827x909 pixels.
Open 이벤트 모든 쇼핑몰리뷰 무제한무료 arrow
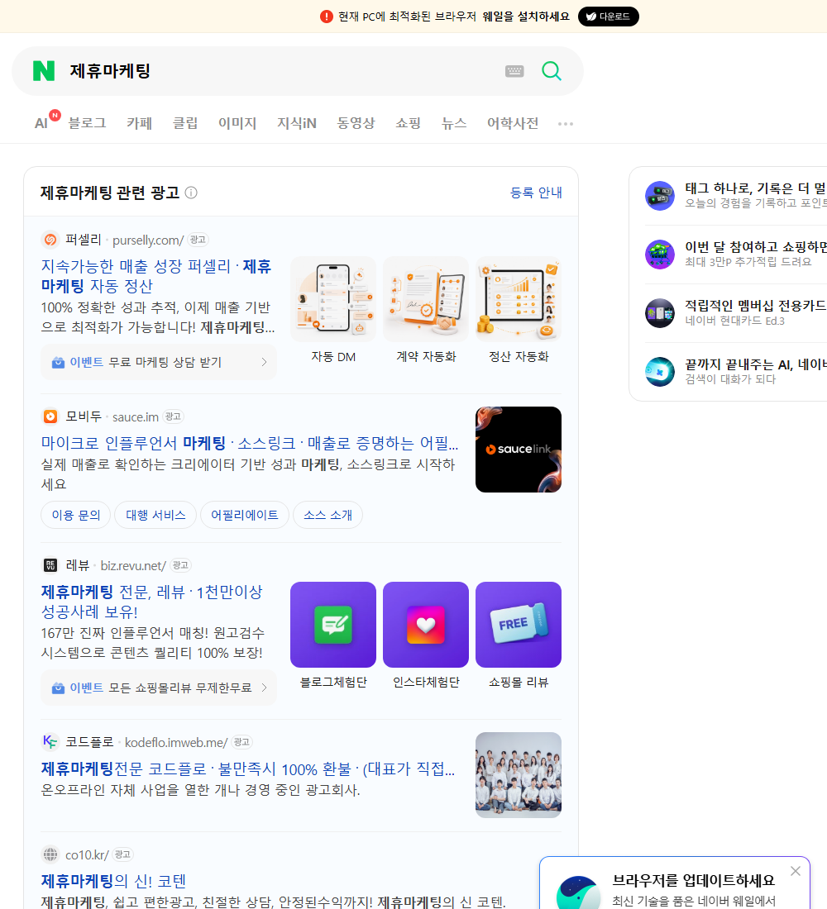264,688
